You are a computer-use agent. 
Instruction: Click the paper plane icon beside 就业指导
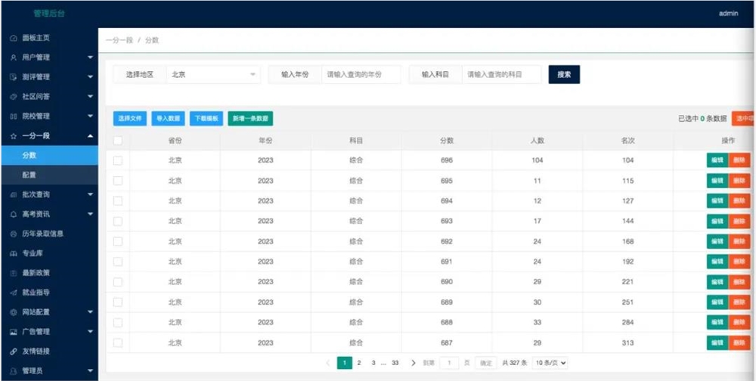click(x=14, y=293)
